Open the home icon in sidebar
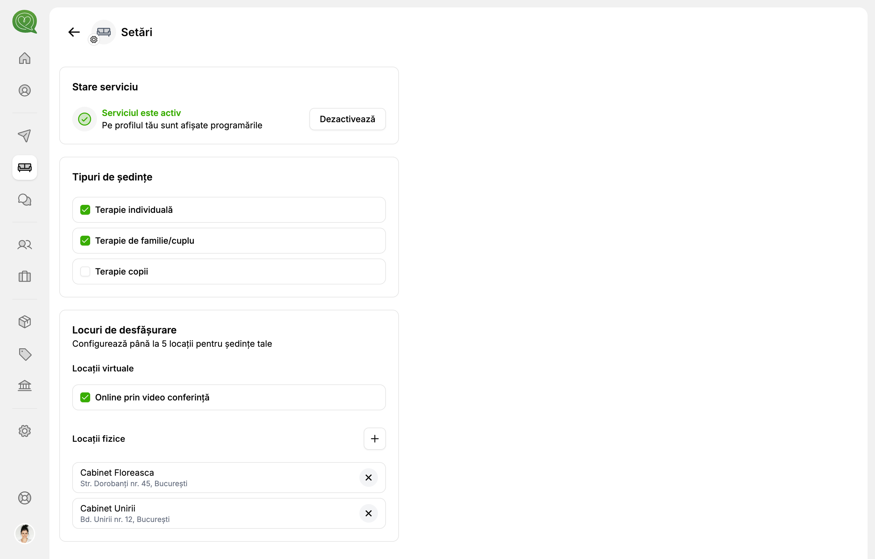Screen dimensions: 875x559 pos(25,58)
